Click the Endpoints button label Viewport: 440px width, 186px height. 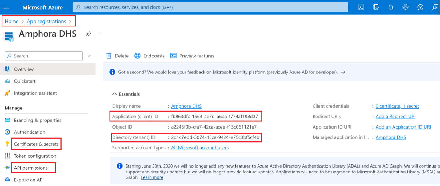[x=154, y=56]
